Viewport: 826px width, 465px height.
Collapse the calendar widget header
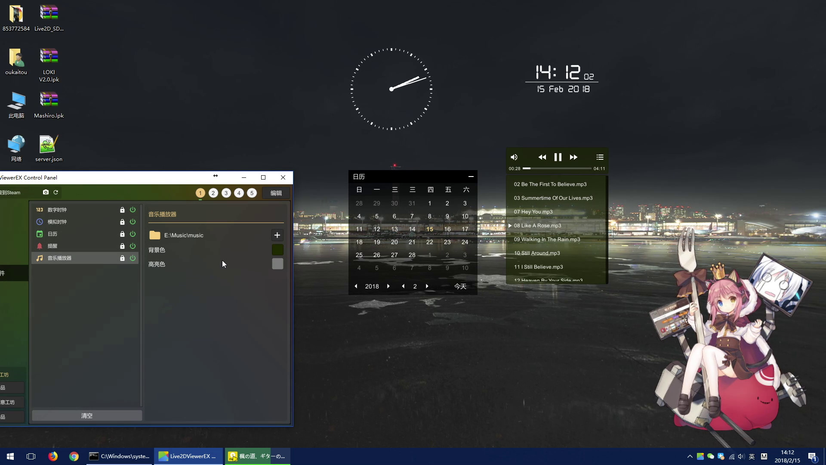tap(471, 177)
